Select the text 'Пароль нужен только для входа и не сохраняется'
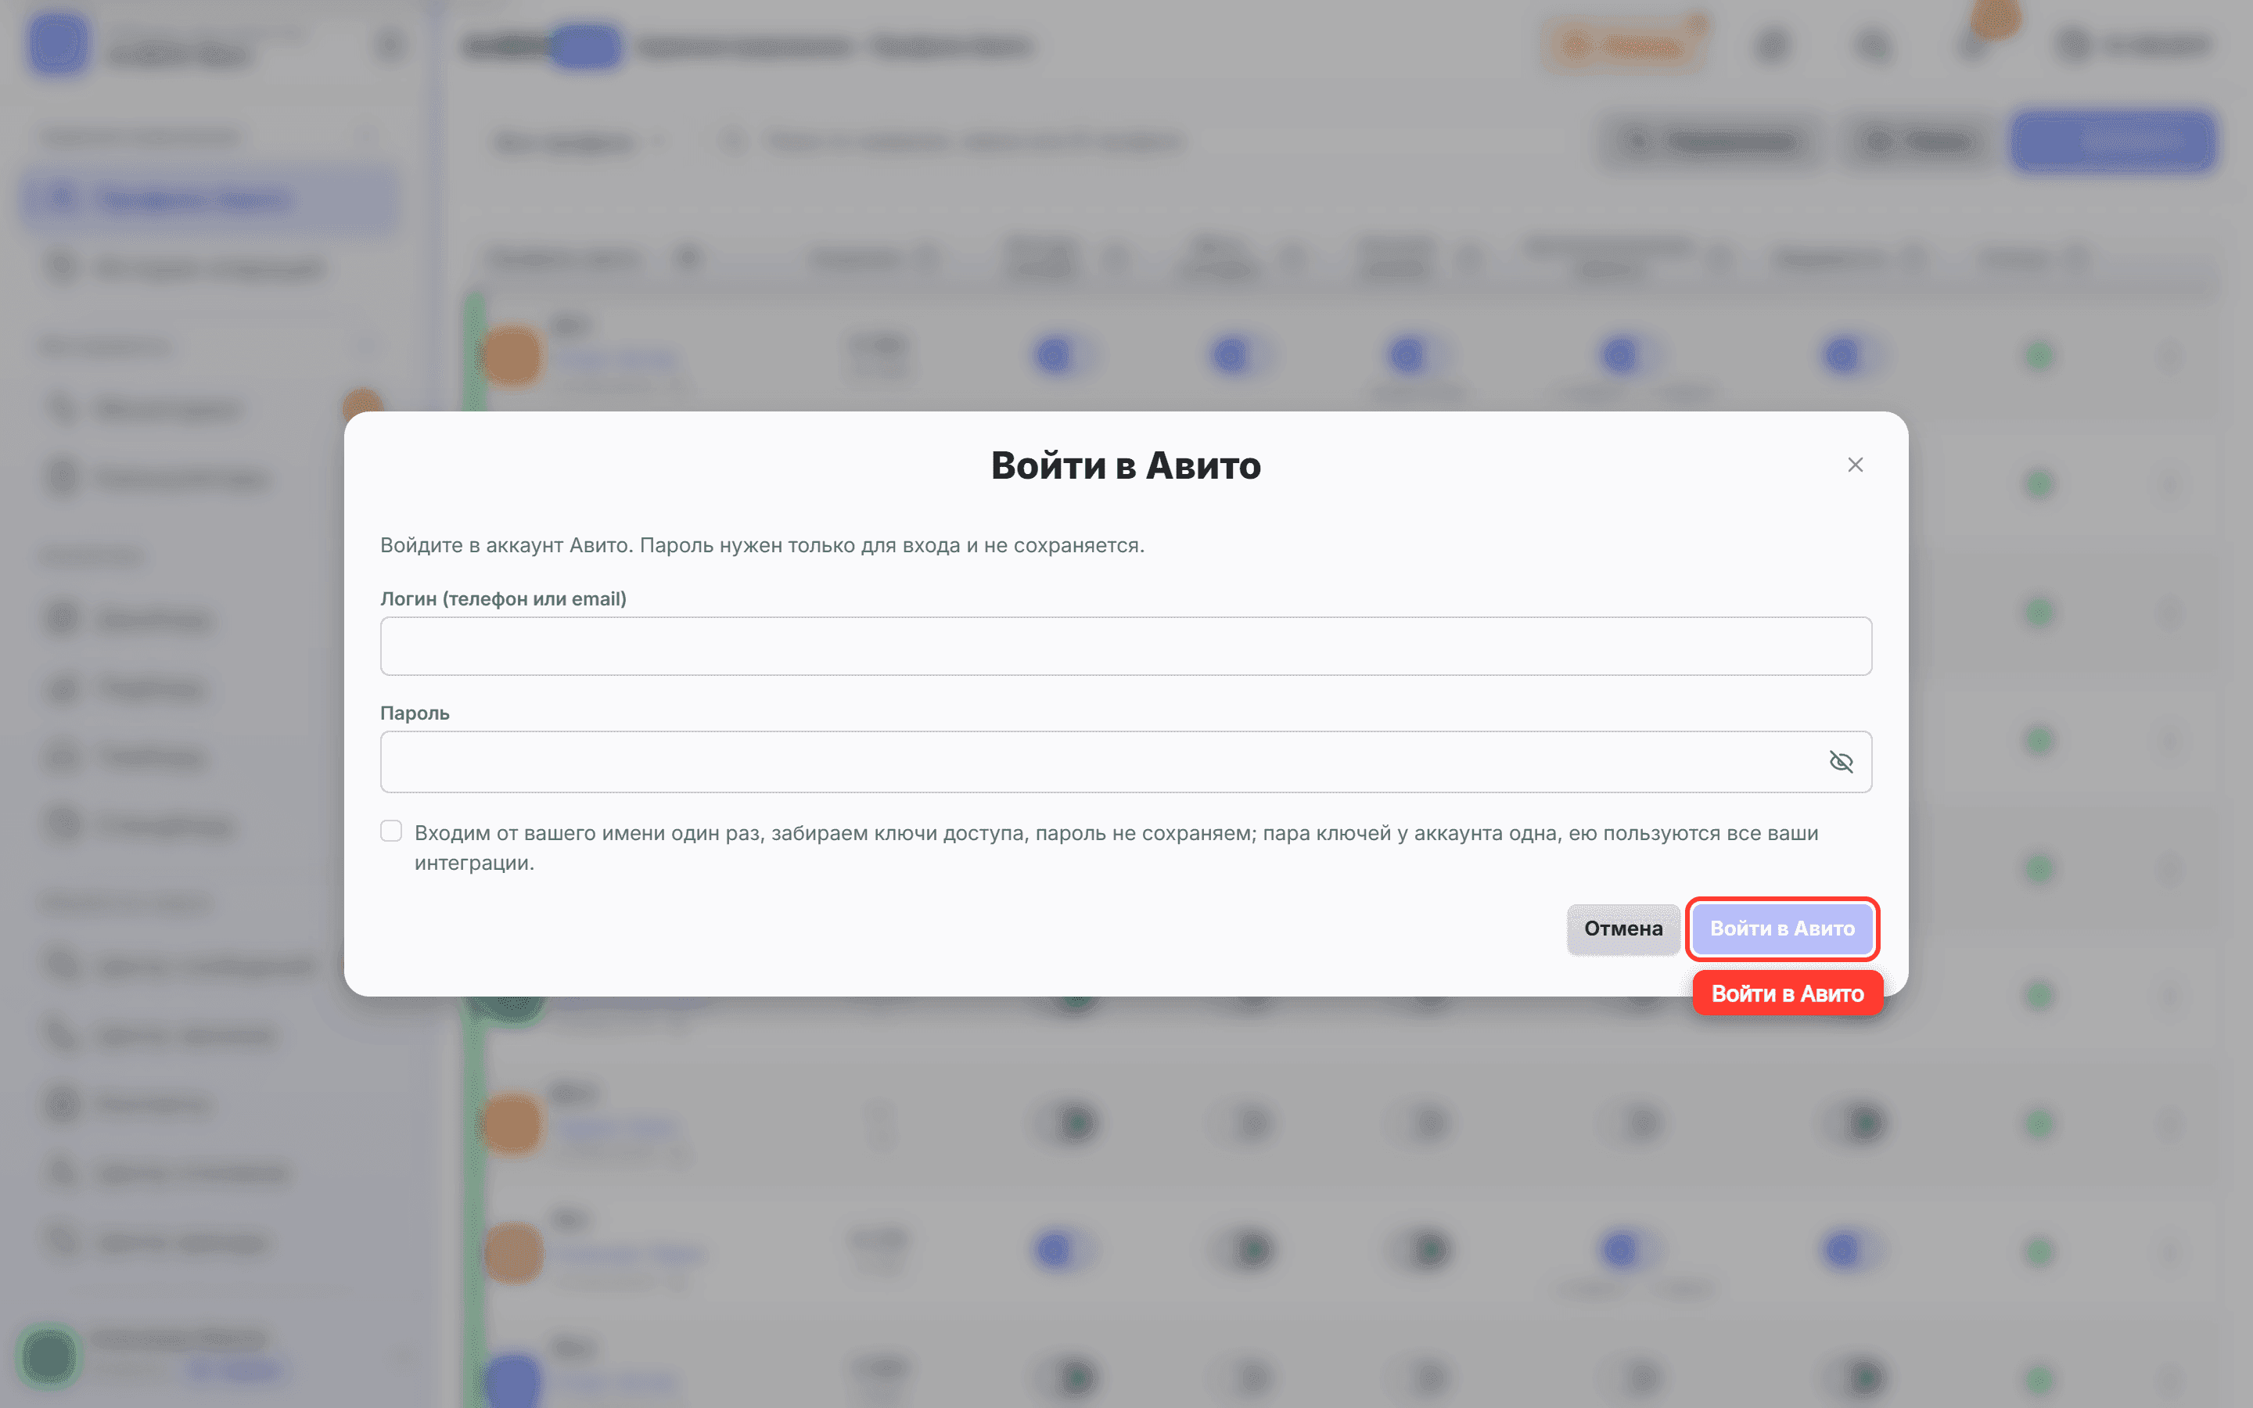The width and height of the screenshot is (2253, 1408). [x=891, y=546]
